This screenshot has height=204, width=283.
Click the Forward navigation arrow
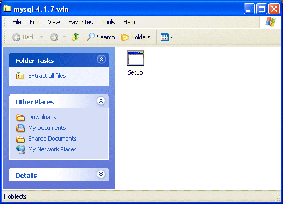click(54, 37)
